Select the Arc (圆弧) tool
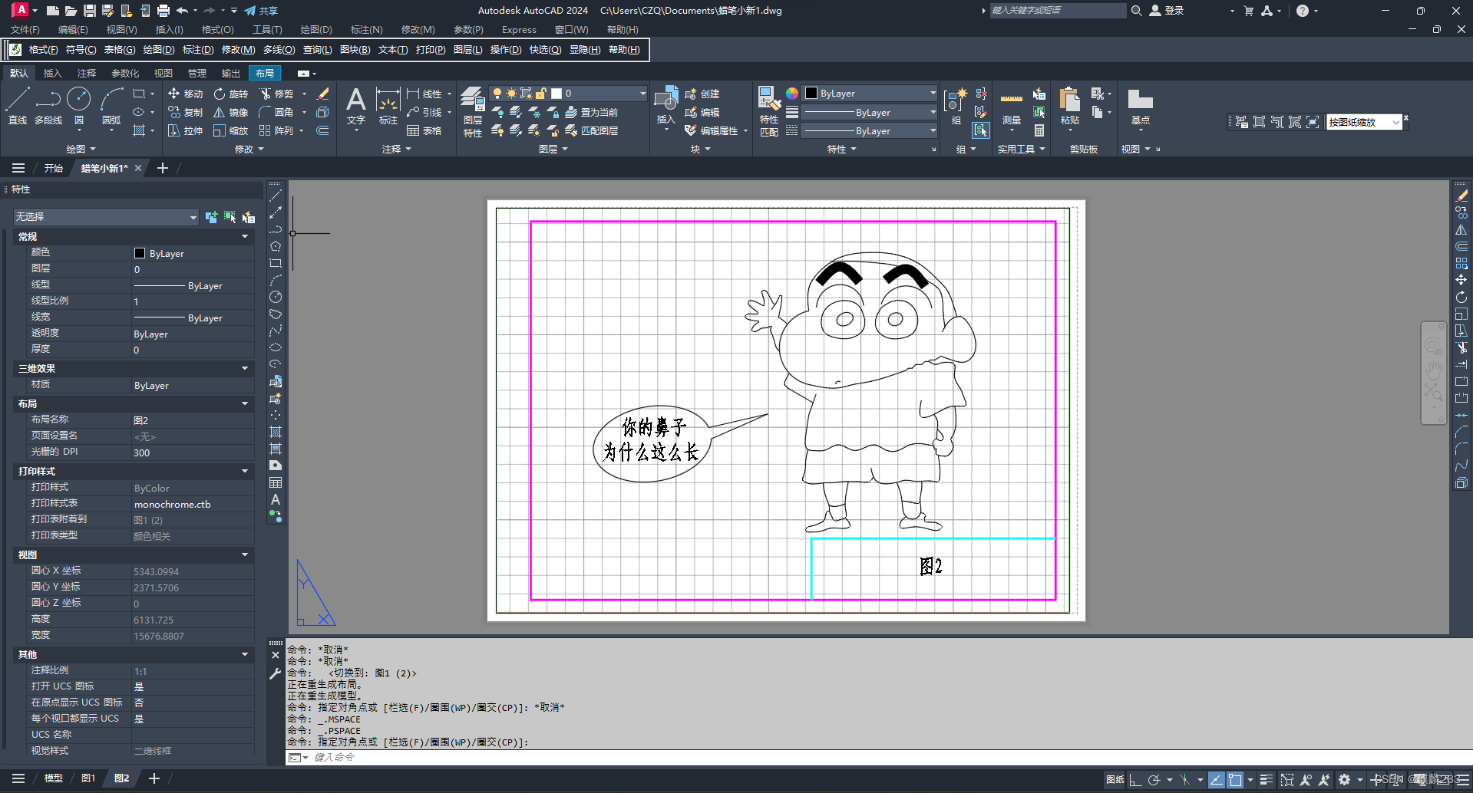This screenshot has height=793, width=1473. [x=111, y=106]
